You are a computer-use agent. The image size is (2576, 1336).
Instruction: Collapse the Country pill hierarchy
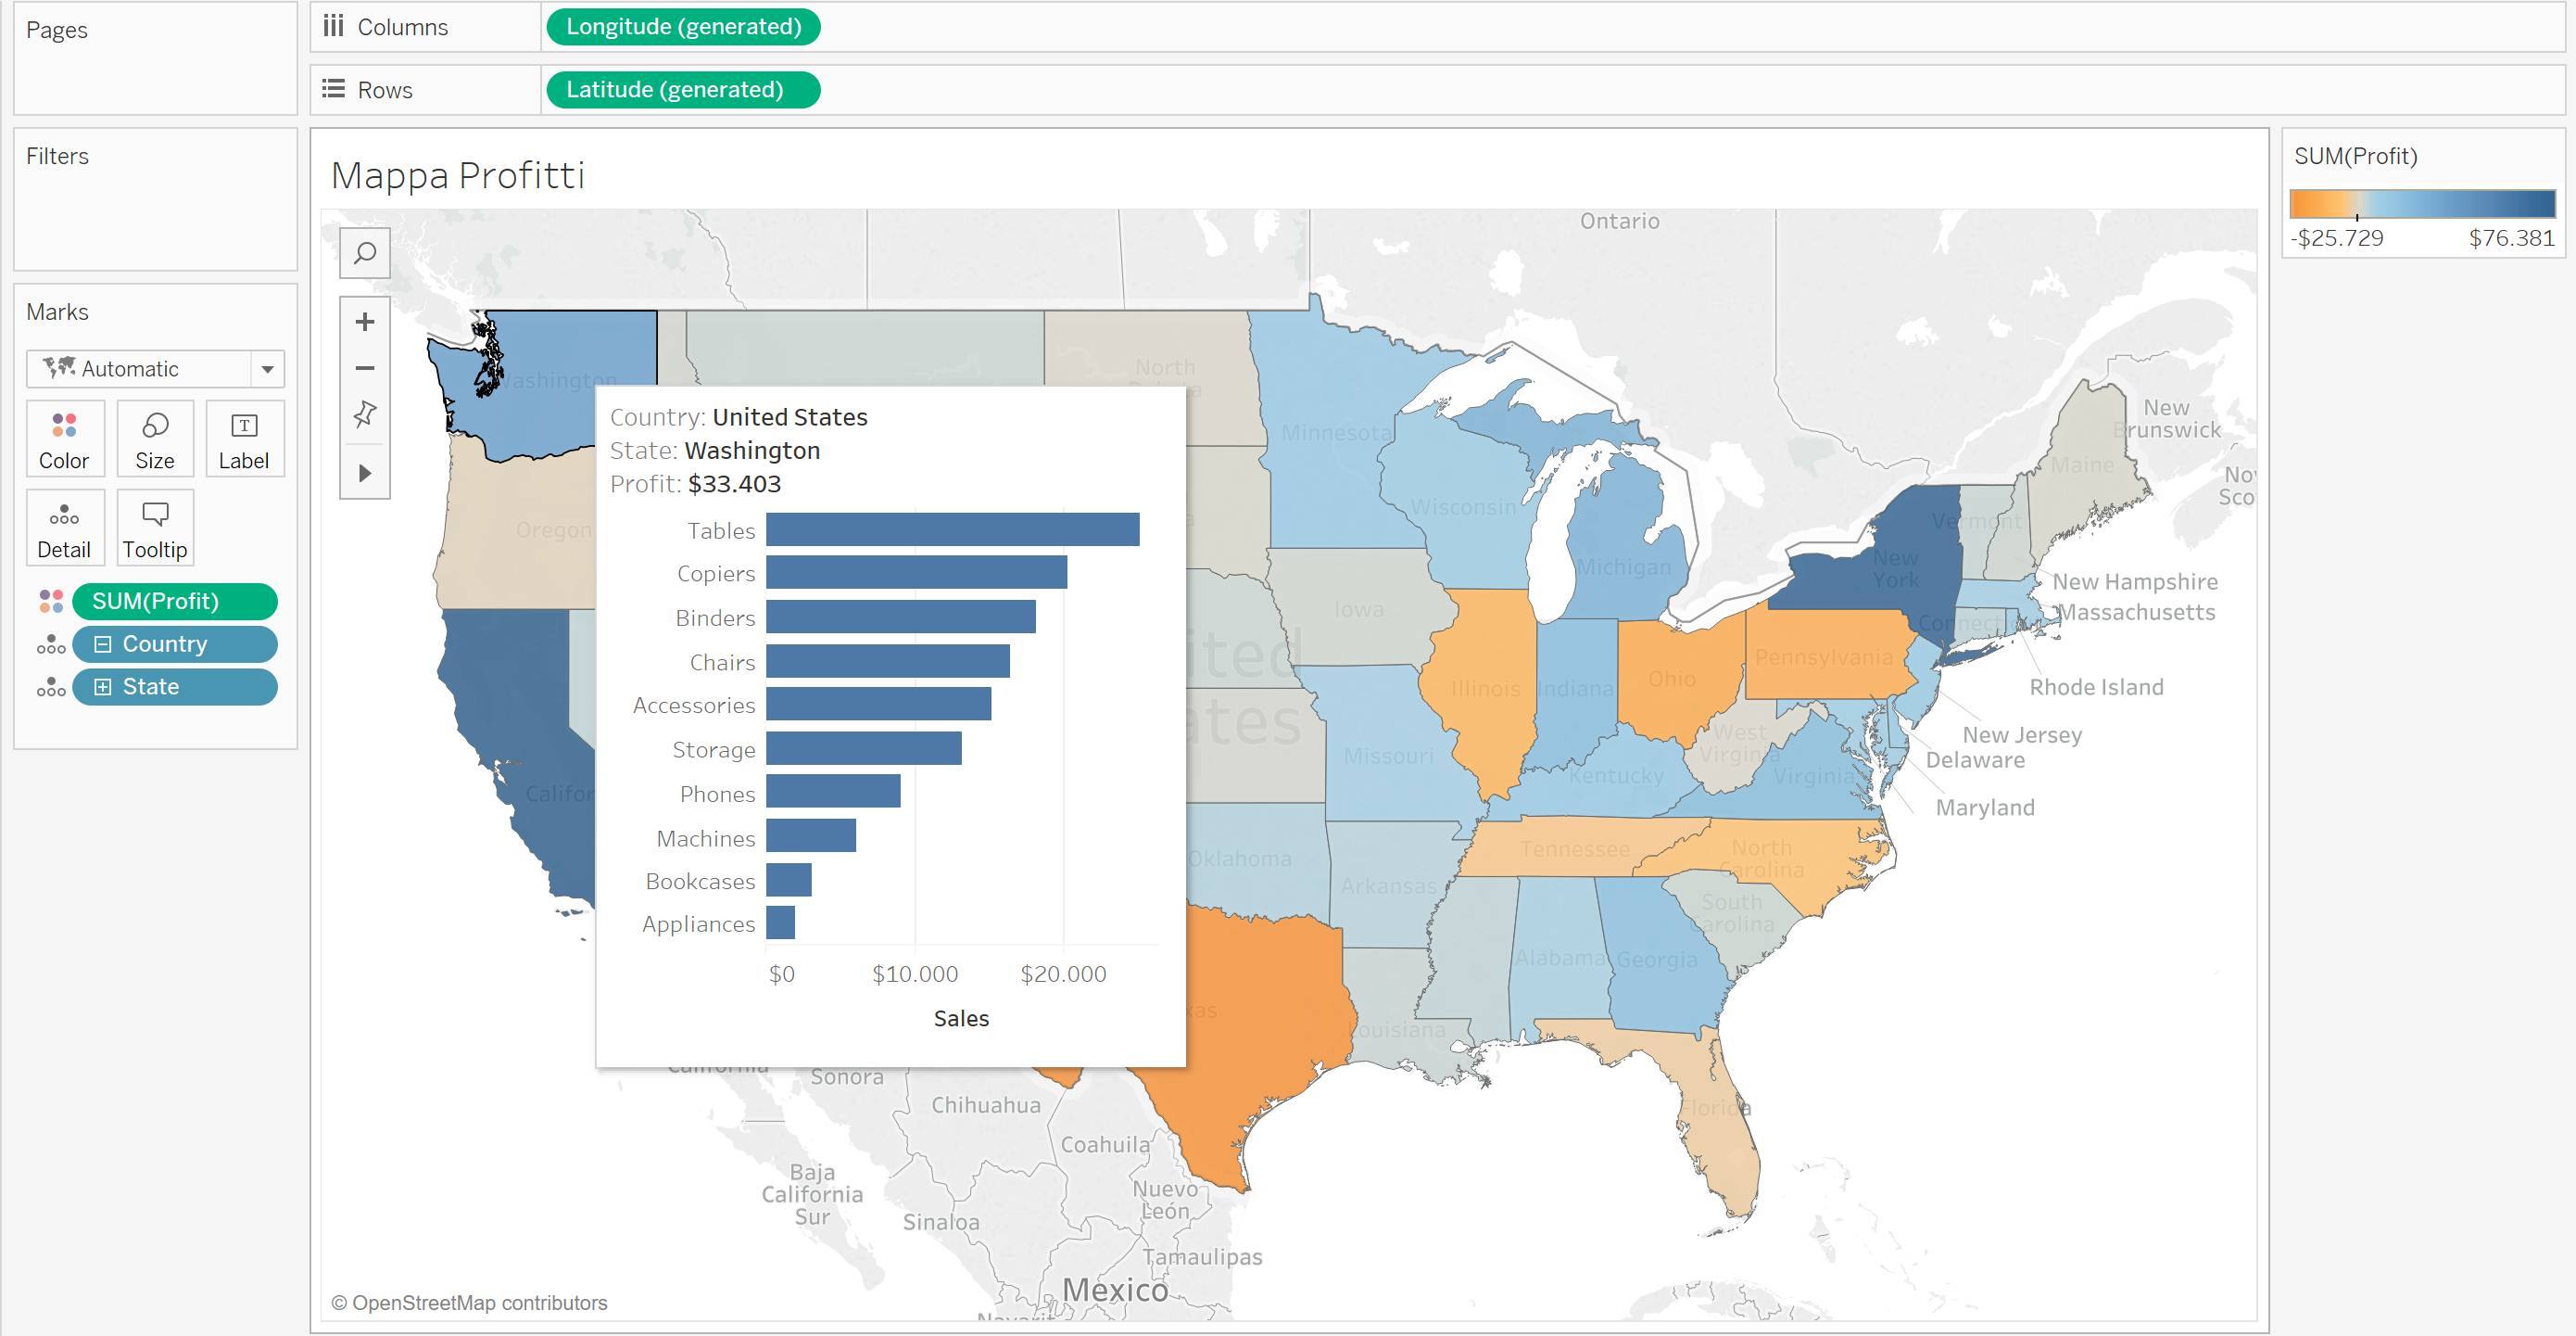point(103,644)
